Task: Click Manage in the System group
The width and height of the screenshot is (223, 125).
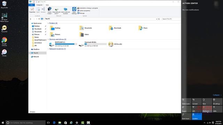Action: pos(81,13)
